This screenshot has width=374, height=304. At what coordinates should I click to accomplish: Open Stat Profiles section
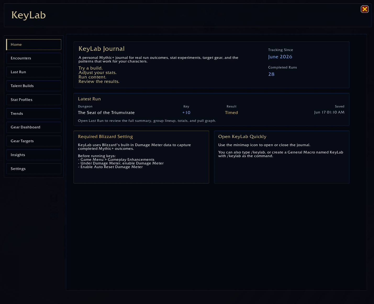tap(34, 100)
